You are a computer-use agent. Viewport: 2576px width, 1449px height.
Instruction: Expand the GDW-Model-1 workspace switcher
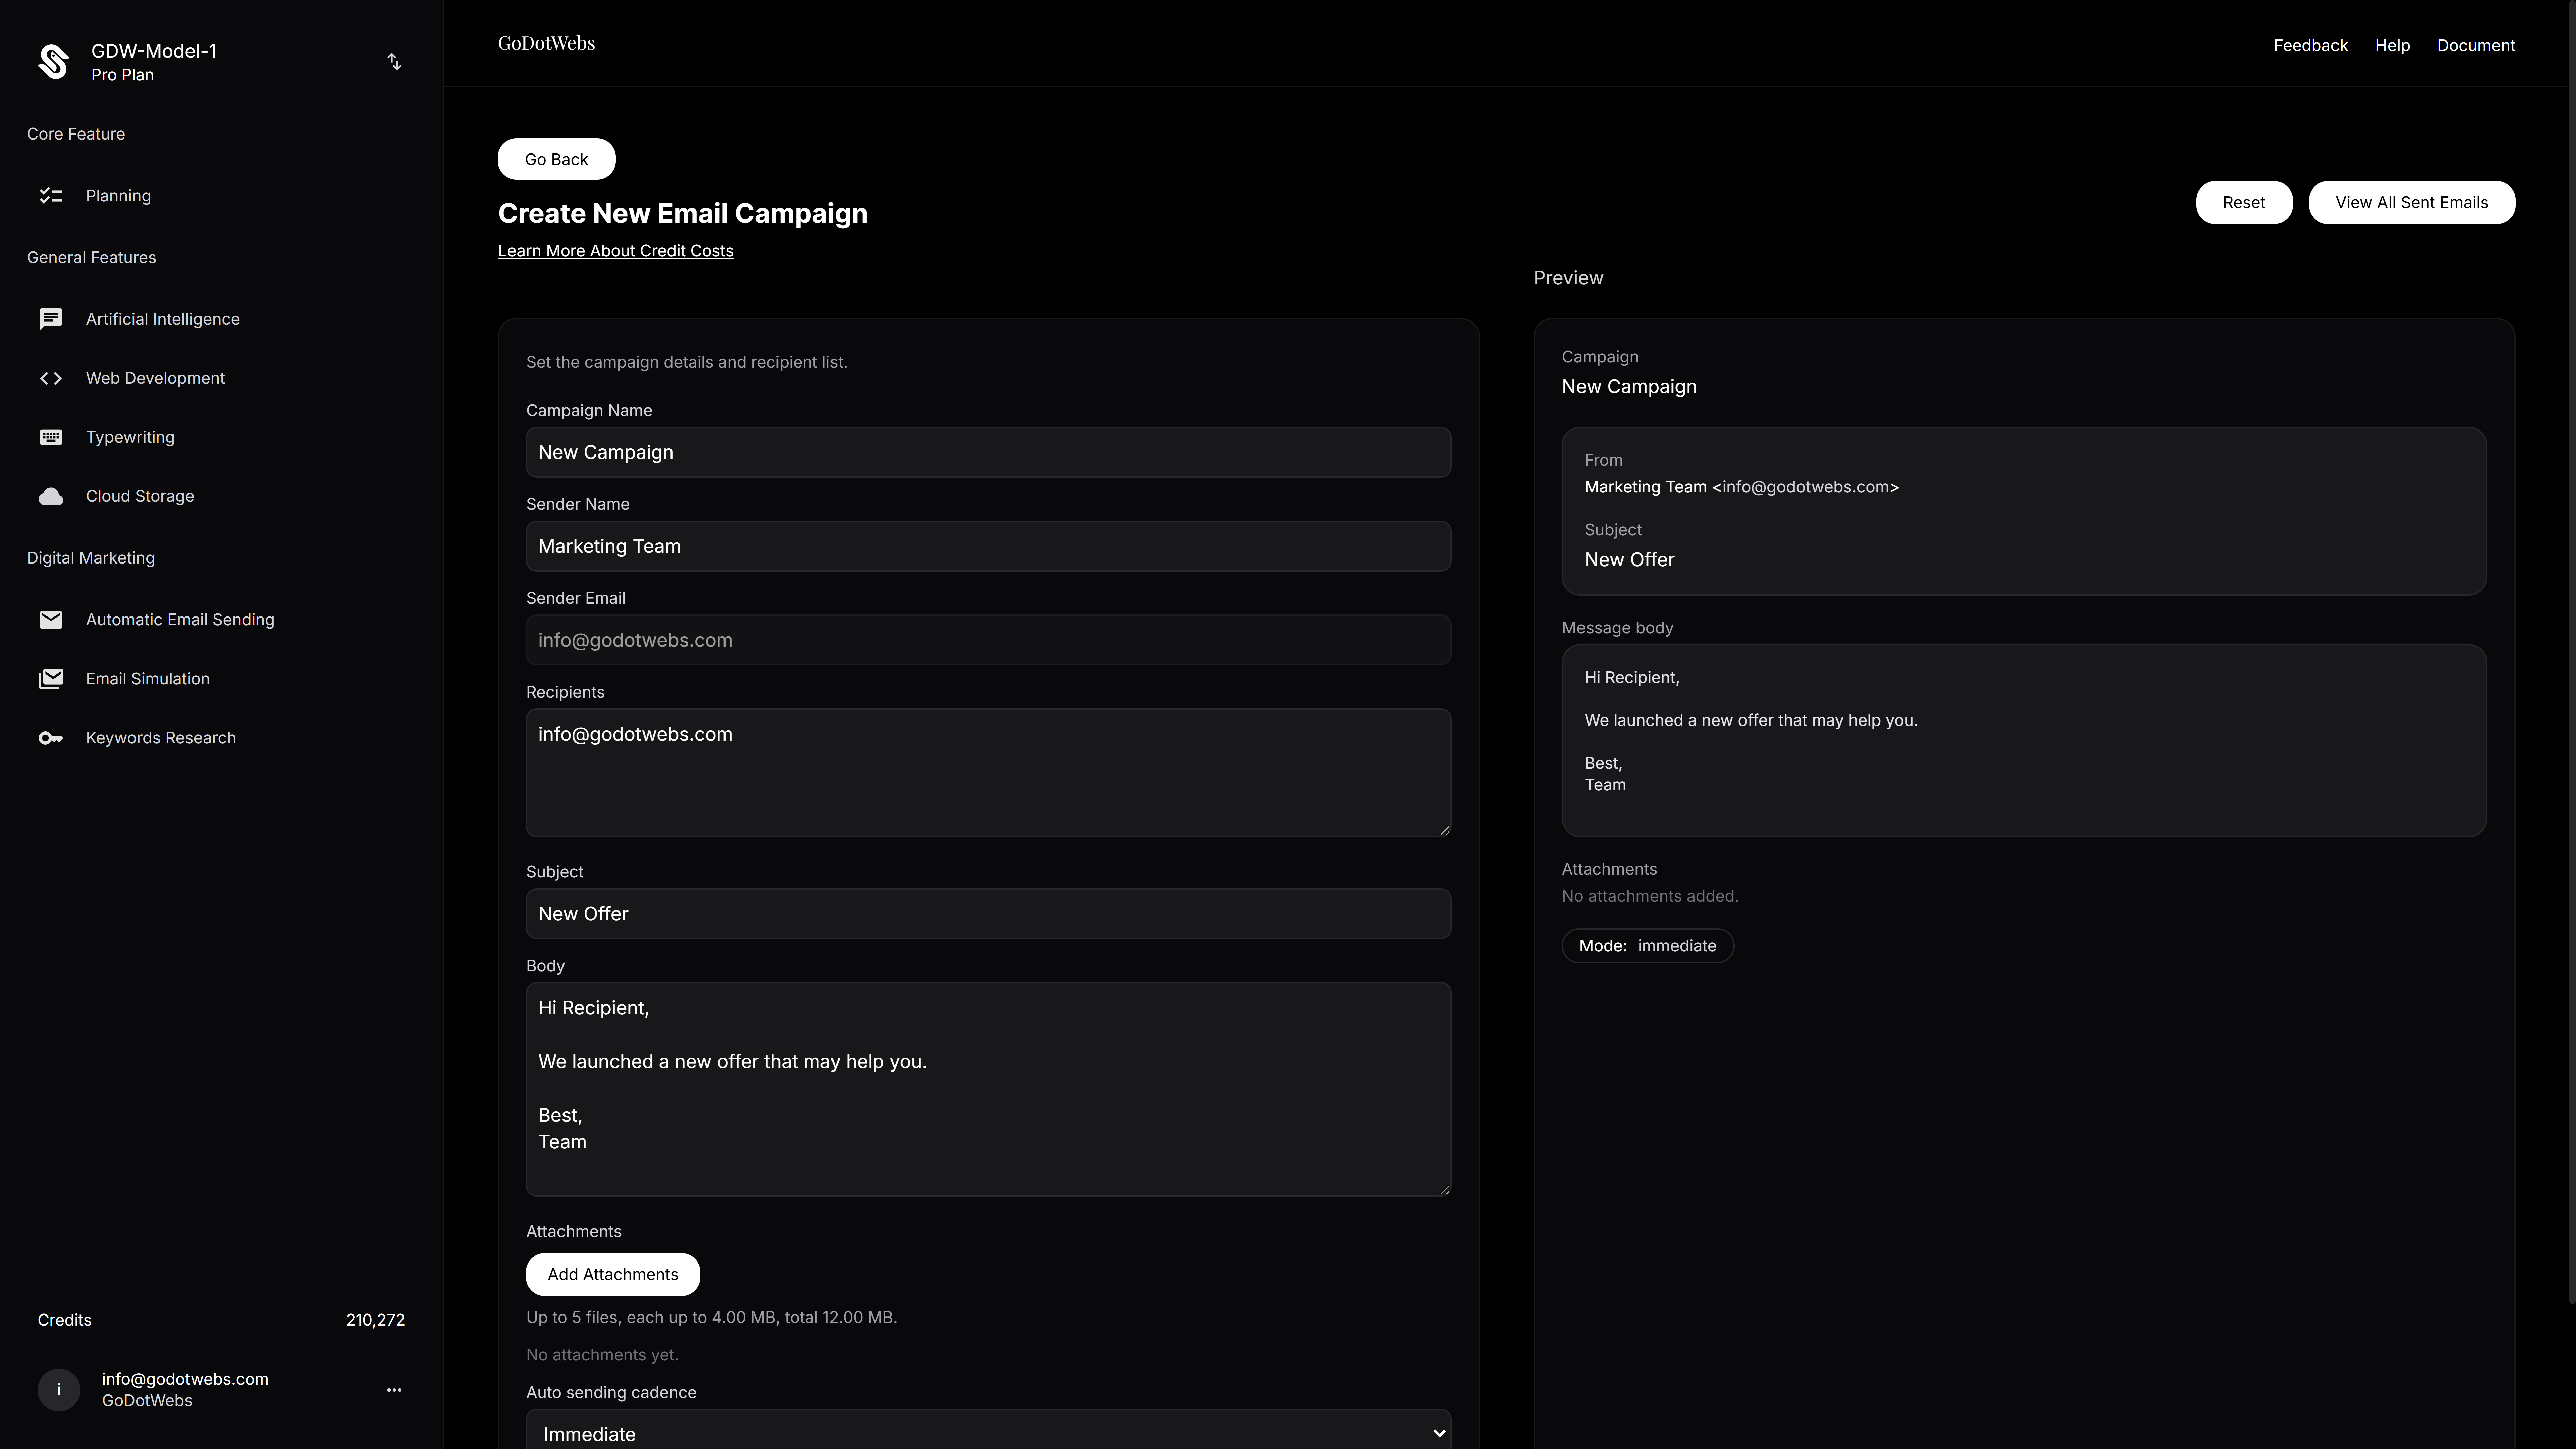pos(394,62)
